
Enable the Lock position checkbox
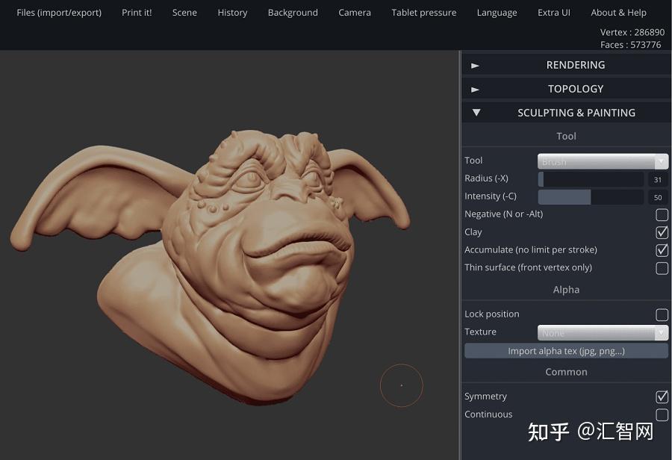pos(662,314)
